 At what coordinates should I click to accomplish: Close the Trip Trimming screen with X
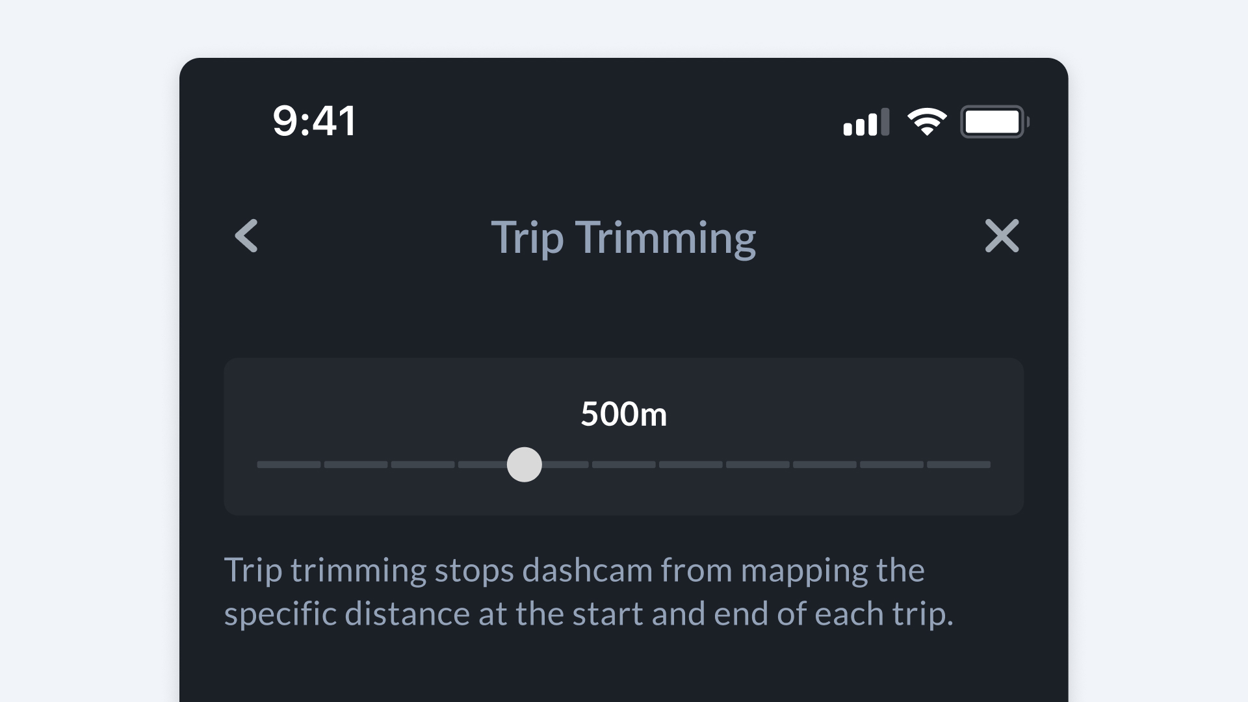point(1002,235)
